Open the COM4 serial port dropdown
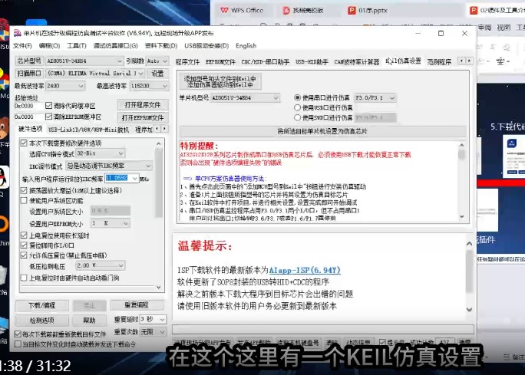 [95, 73]
